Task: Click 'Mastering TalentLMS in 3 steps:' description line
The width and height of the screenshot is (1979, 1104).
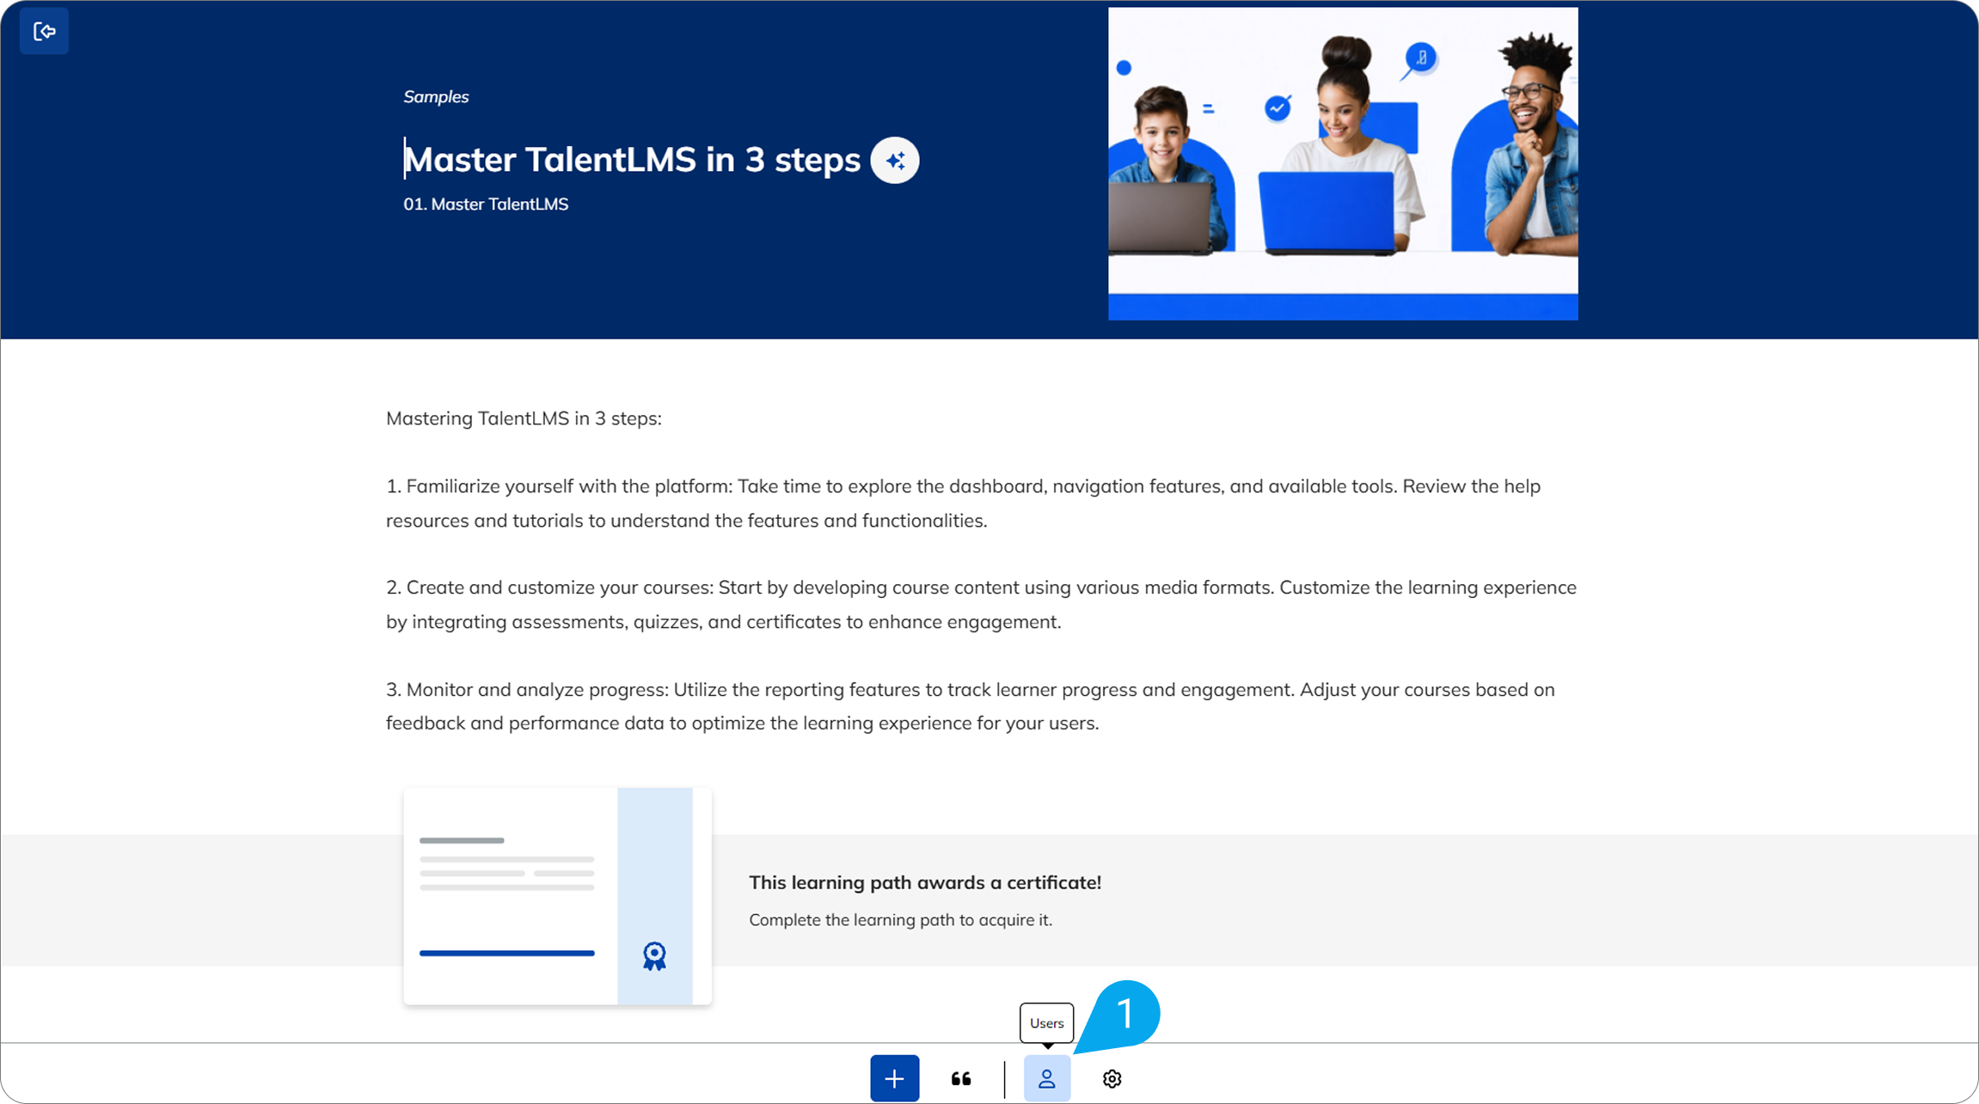Action: click(x=524, y=418)
